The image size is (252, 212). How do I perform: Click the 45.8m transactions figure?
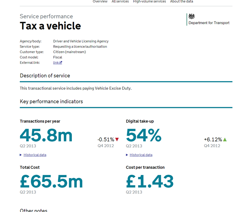46,135
